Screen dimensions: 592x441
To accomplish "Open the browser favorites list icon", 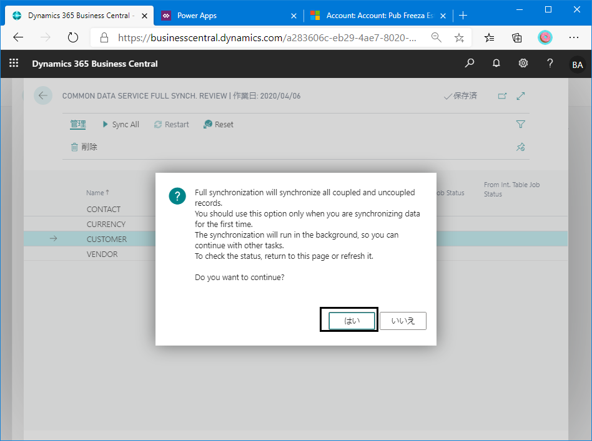I will pos(490,37).
